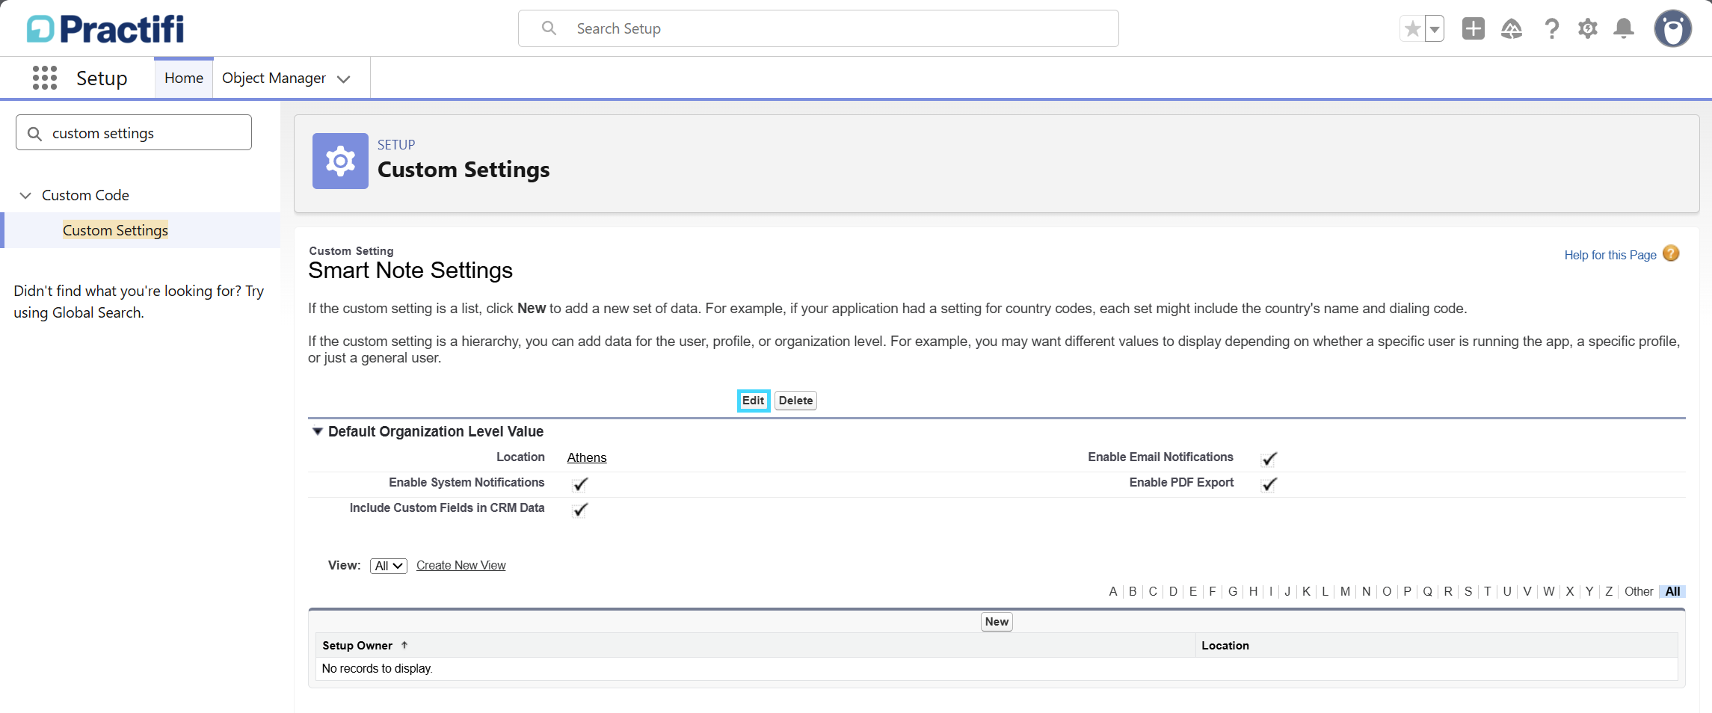Click the Setup Owner sort arrow
The width and height of the screenshot is (1712, 713).
click(404, 645)
